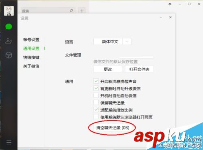Click the 更改 button
This screenshot has height=150, width=203.
pyautogui.click(x=108, y=69)
